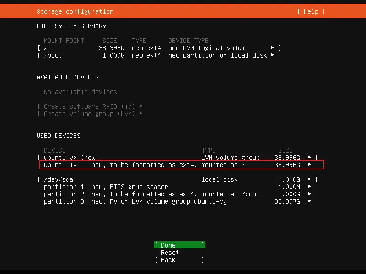The image size is (366, 274).
Task: Open Create volume group (LVM) option
Action: tap(93, 114)
